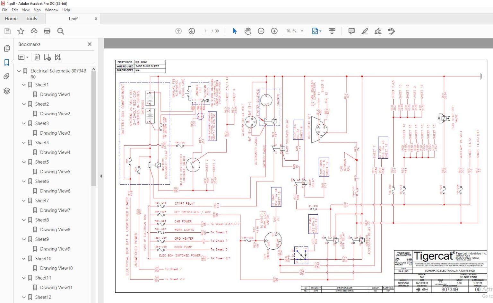
Task: Delete selected bookmark trash icon
Action: pyautogui.click(x=37, y=57)
